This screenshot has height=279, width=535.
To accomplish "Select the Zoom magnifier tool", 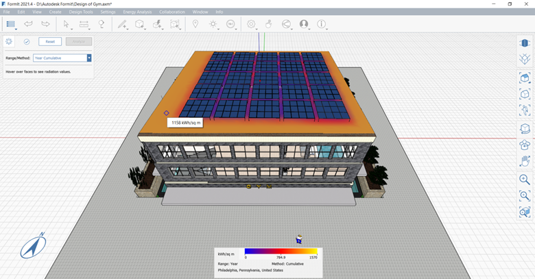I will (525, 180).
